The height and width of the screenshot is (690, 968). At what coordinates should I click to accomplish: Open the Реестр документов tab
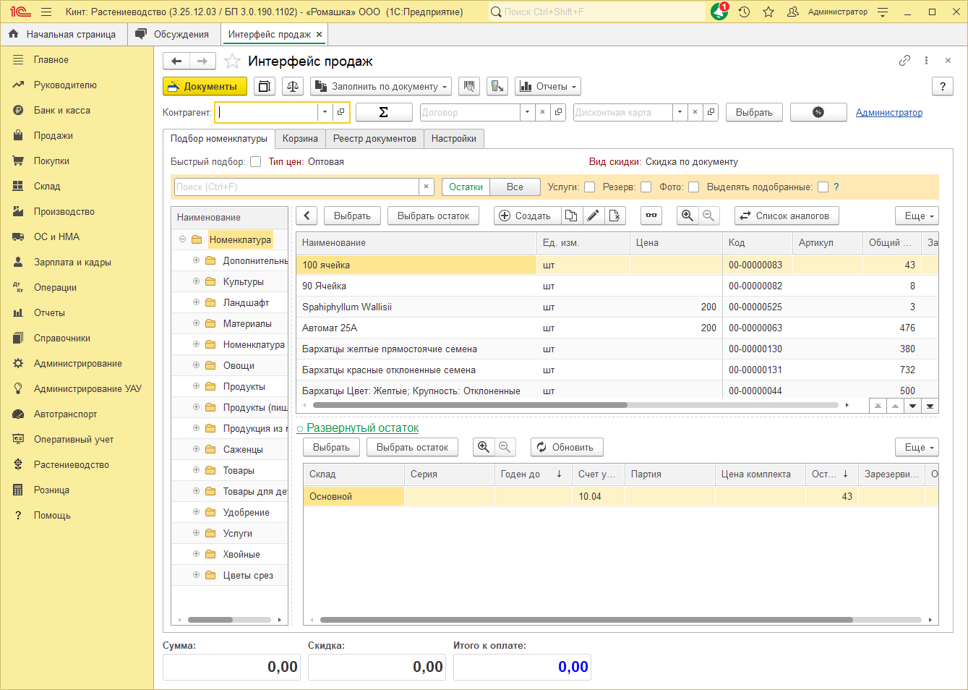tap(374, 139)
